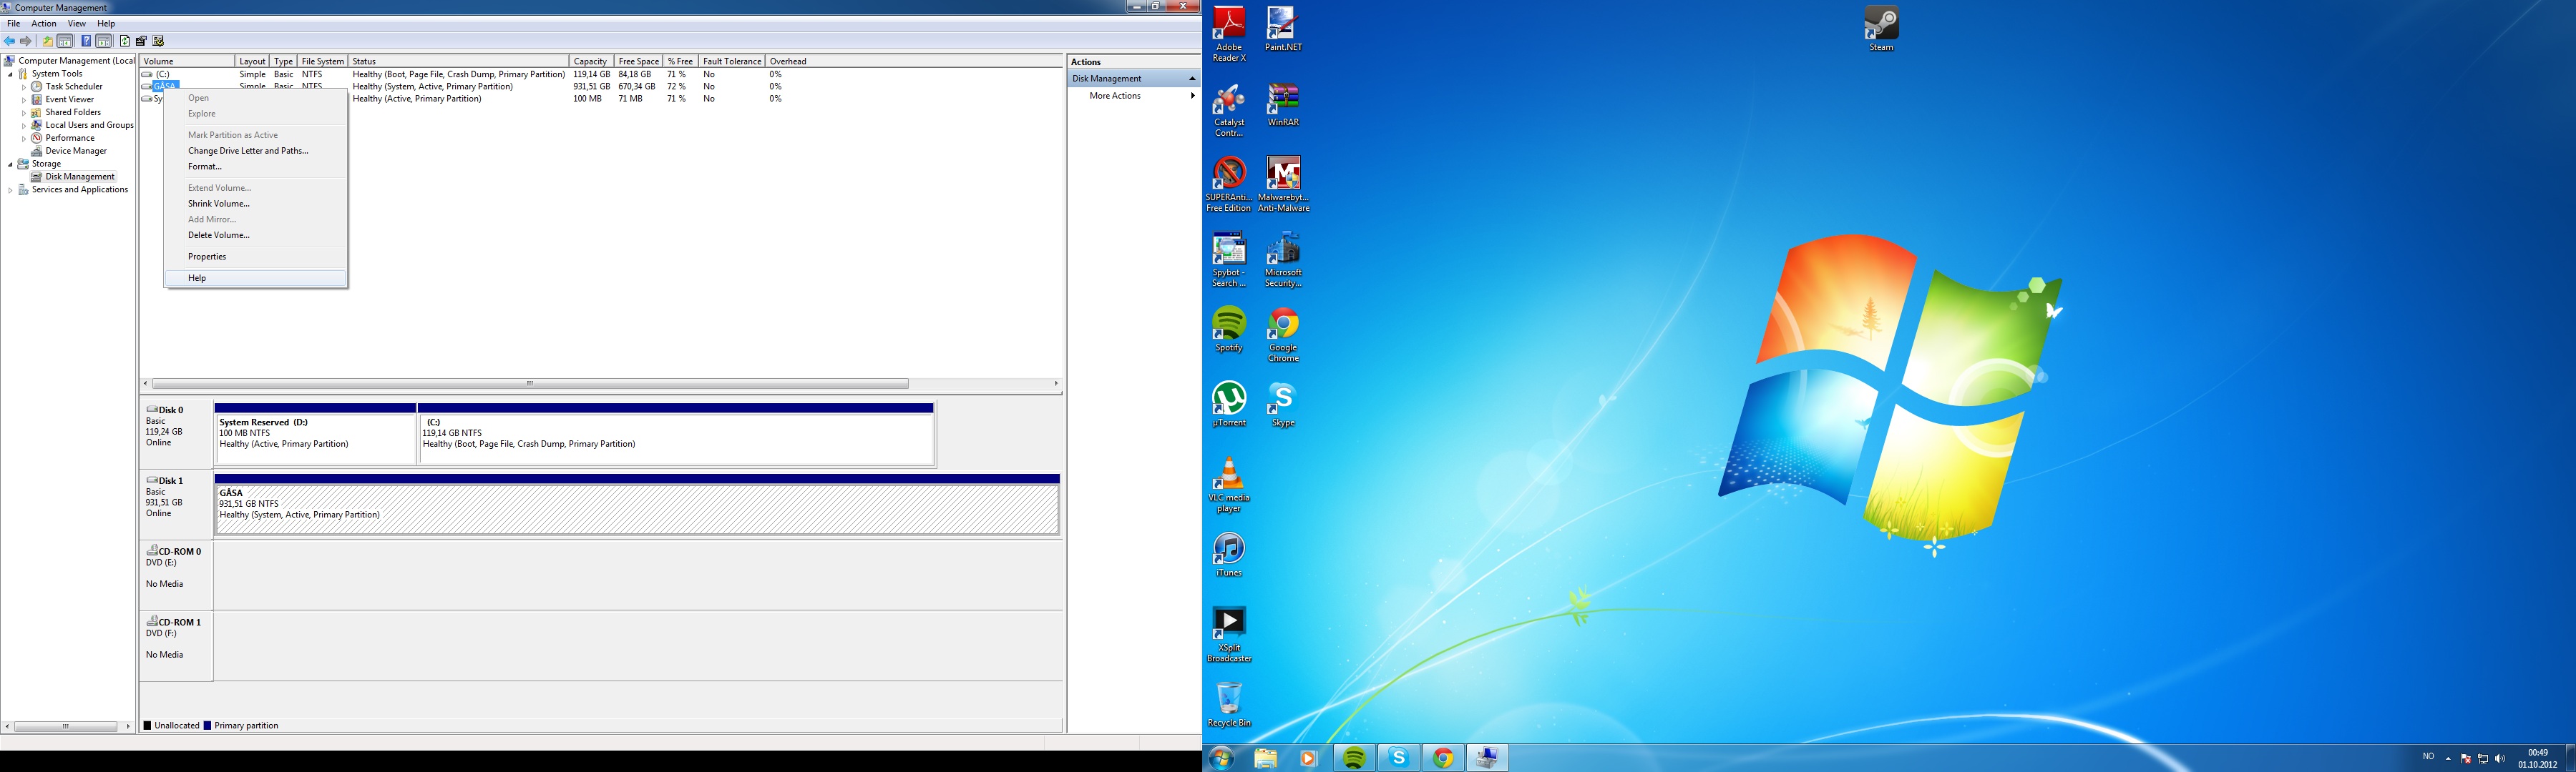
Task: Click the Windows Start orb
Action: [x=1221, y=758]
